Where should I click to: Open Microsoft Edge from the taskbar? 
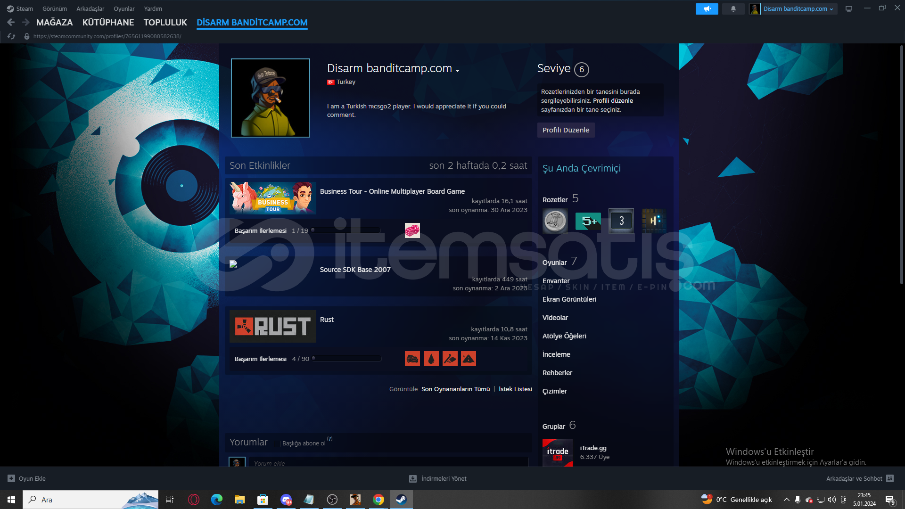(217, 500)
